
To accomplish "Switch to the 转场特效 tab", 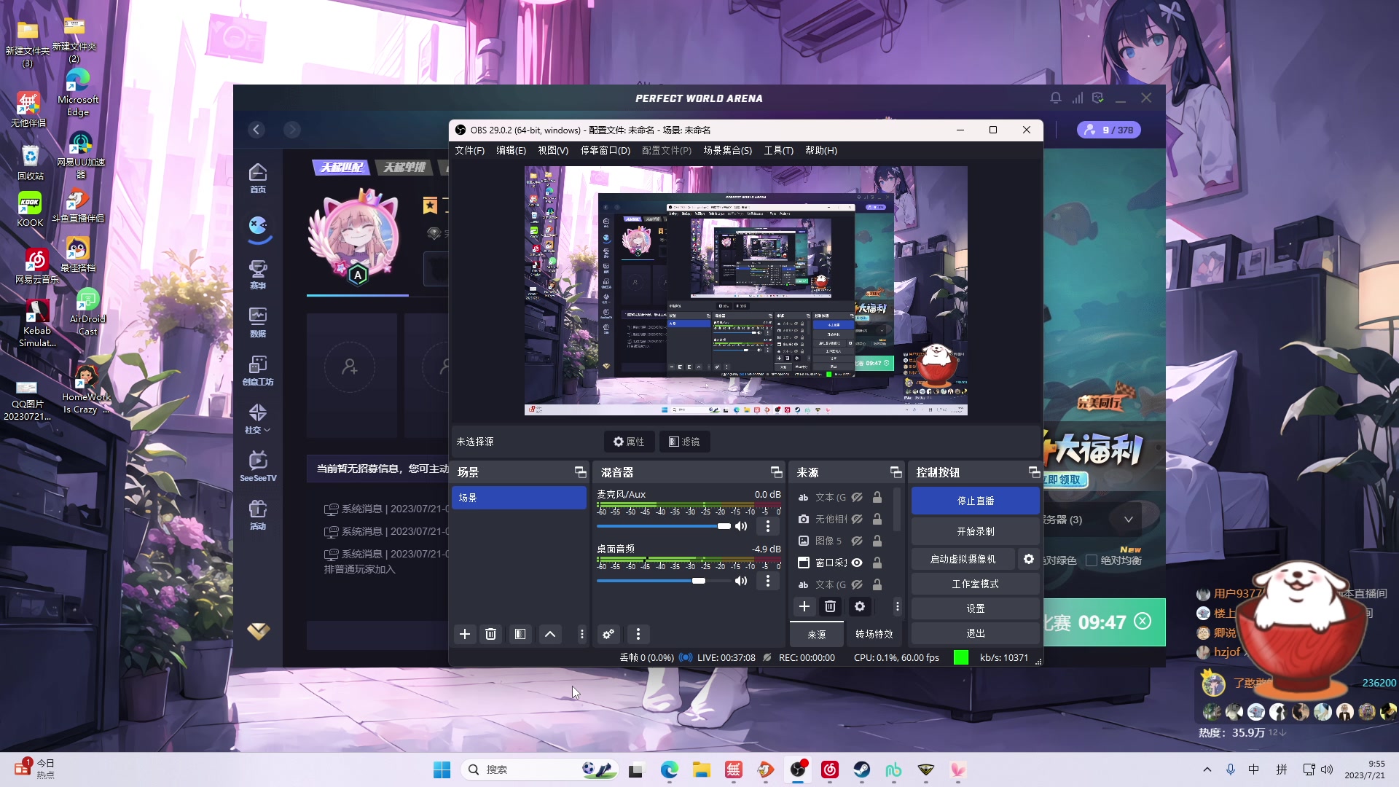I will [x=874, y=634].
